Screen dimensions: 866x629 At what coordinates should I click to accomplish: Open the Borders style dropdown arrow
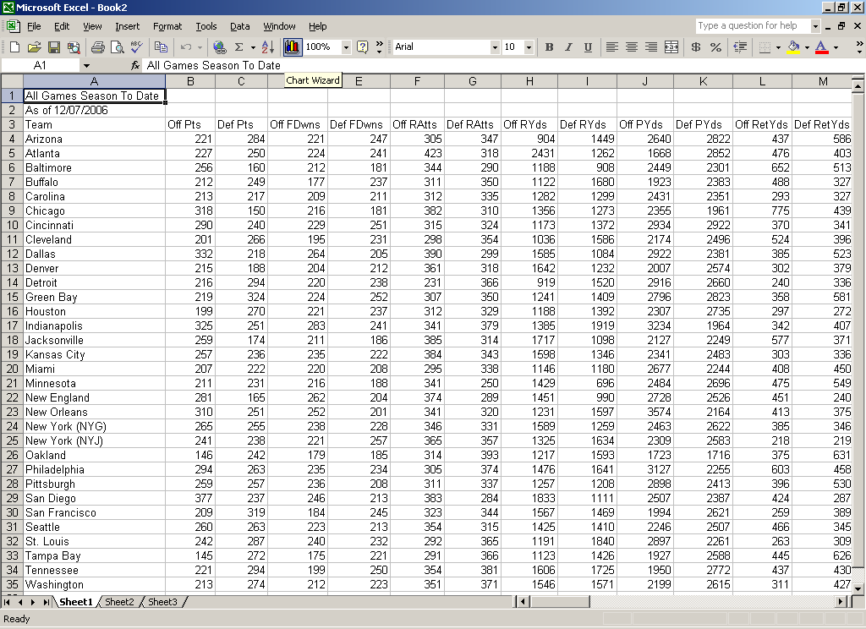click(778, 47)
